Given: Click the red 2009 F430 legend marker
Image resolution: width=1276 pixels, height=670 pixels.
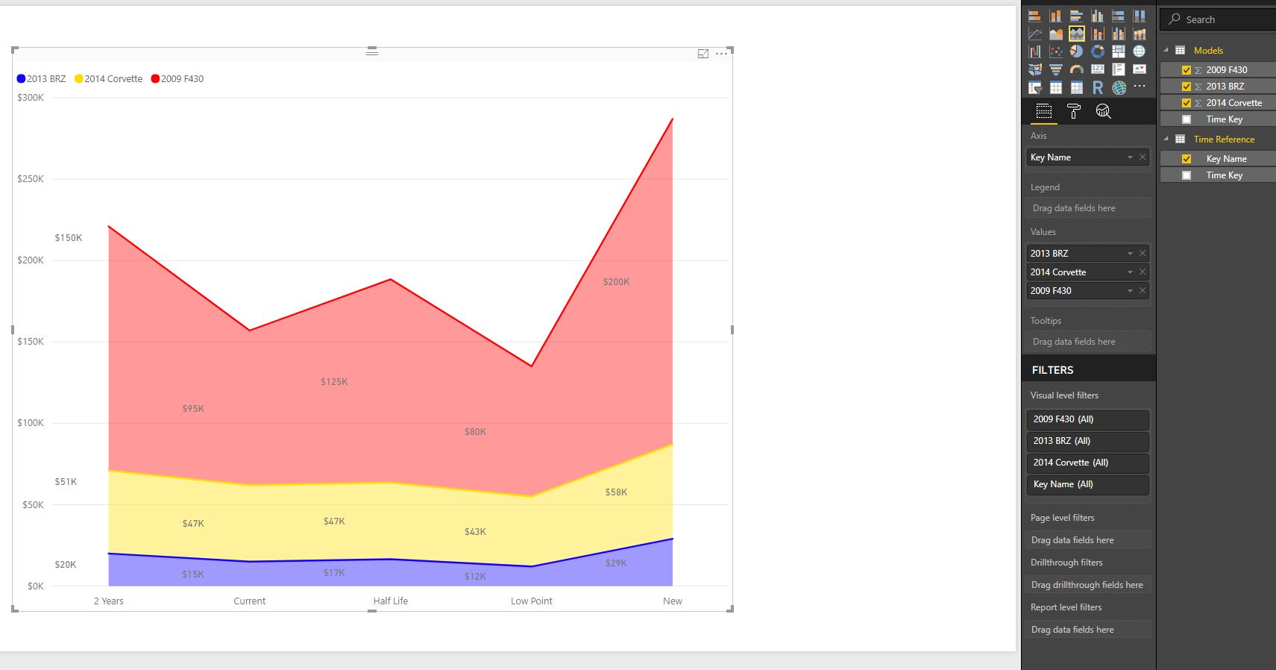Looking at the screenshot, I should (x=155, y=79).
